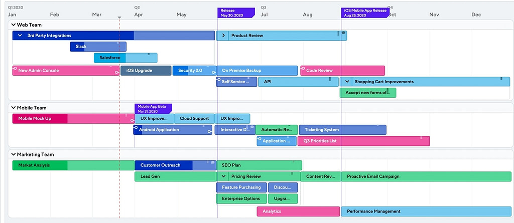
Task: Click the grip handle on the API bar
Action: tap(330, 79)
